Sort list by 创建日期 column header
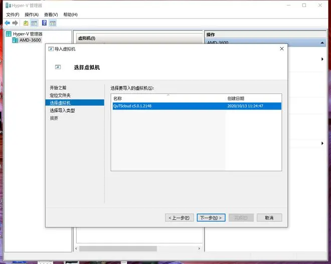331x264 pixels. [236, 98]
